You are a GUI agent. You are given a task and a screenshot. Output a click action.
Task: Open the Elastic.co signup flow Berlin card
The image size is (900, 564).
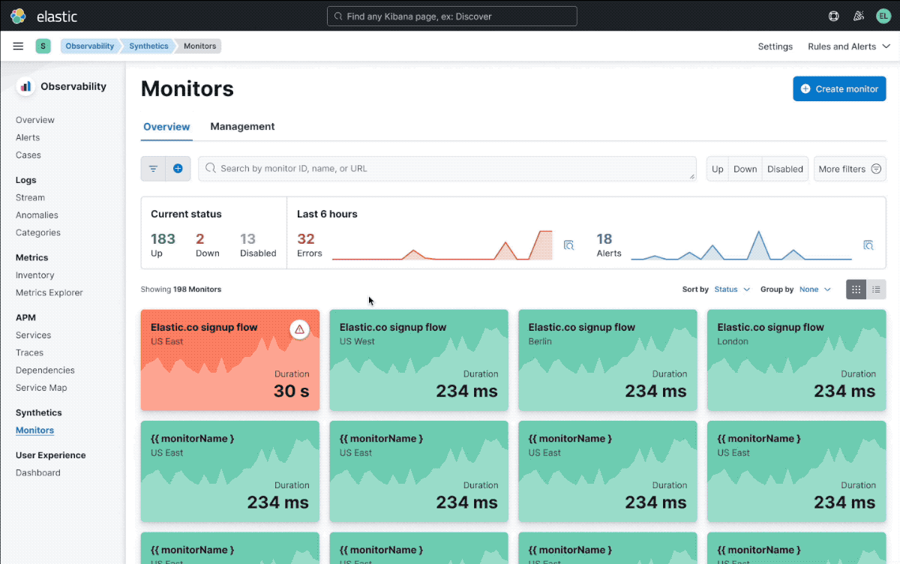[608, 360]
